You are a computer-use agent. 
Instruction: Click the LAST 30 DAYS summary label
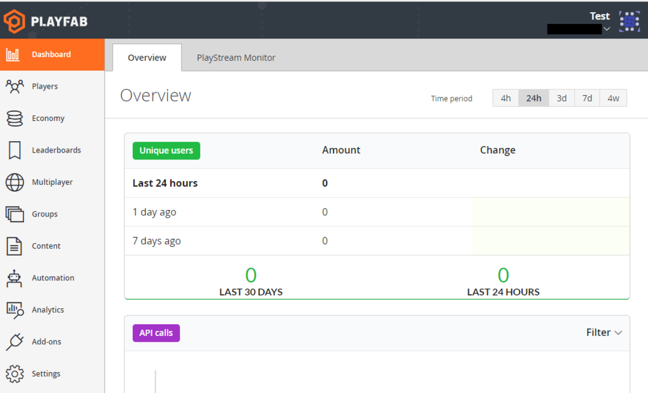251,292
